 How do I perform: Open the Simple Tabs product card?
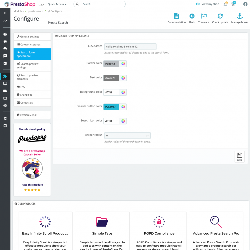102,231
